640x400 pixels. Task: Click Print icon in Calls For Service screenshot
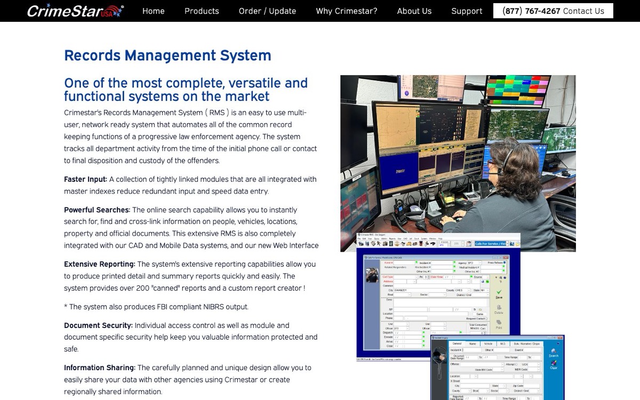pyautogui.click(x=499, y=324)
